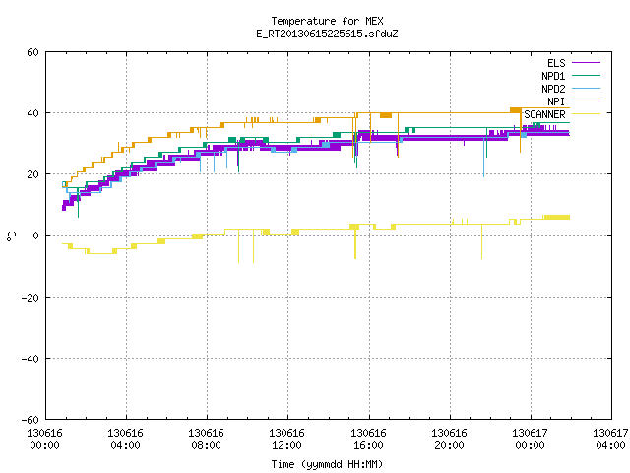Click the y-axis tick label -20

tap(31, 298)
